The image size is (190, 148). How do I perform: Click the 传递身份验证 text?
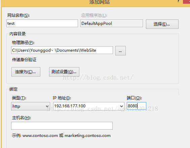[x=24, y=60]
